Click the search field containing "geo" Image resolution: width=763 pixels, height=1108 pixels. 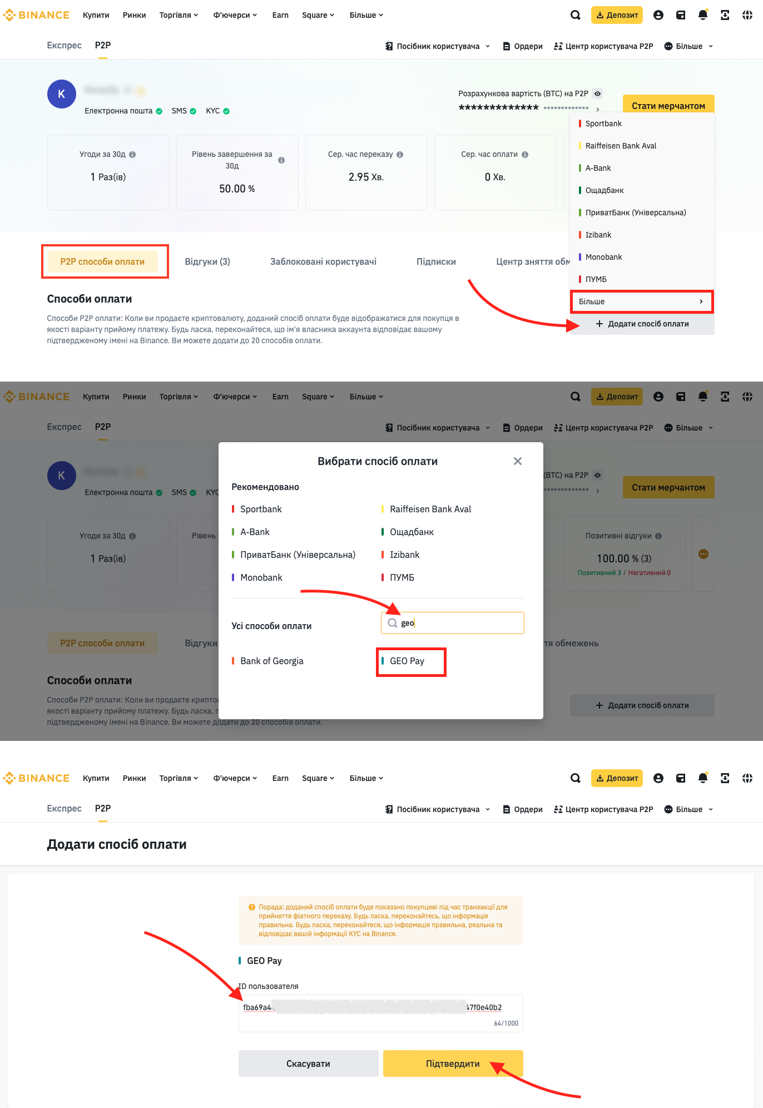[x=453, y=623]
